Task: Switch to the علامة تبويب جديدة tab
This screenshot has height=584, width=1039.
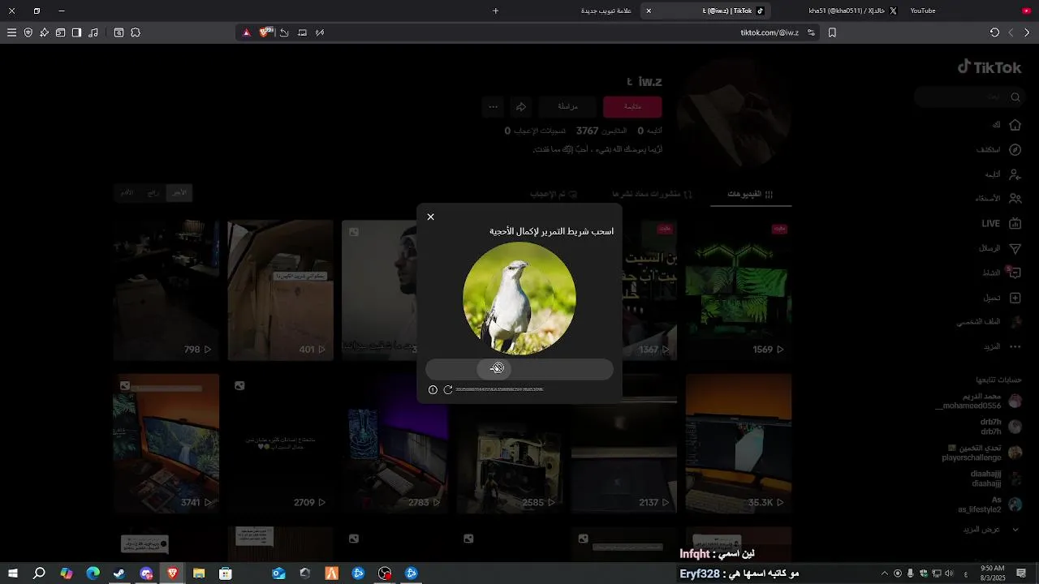Action: tap(606, 11)
